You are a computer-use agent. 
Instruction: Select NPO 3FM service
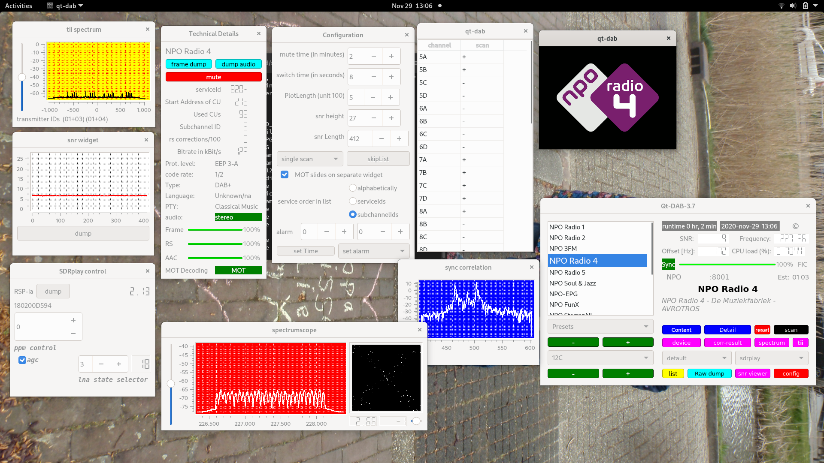click(597, 248)
